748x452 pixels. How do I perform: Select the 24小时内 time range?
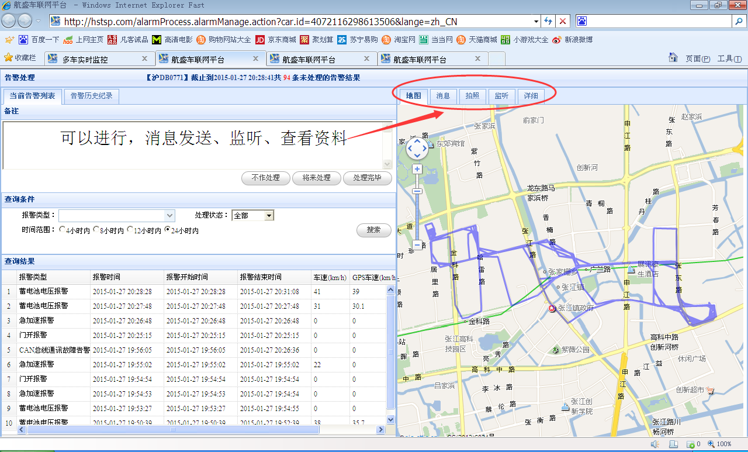[x=167, y=230]
